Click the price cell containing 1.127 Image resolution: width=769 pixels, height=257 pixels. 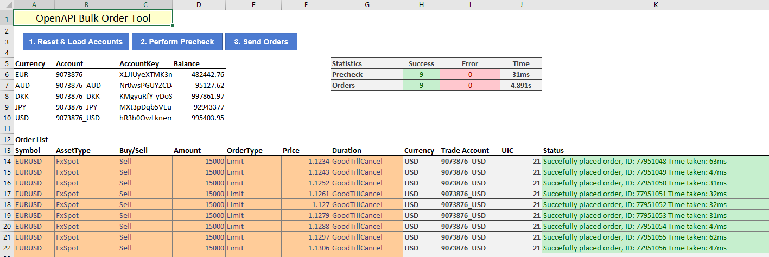[x=305, y=204]
